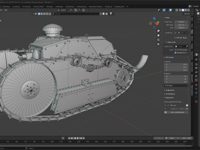Screen dimensions: 200x150
Task: Open the View sidebar tab
Action: (192, 32)
